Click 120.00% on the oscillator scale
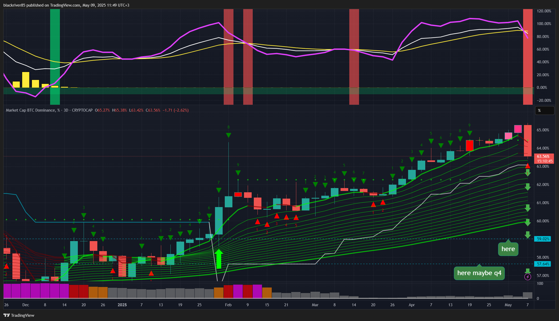Viewport: 559px width, 321px height. pyautogui.click(x=544, y=11)
